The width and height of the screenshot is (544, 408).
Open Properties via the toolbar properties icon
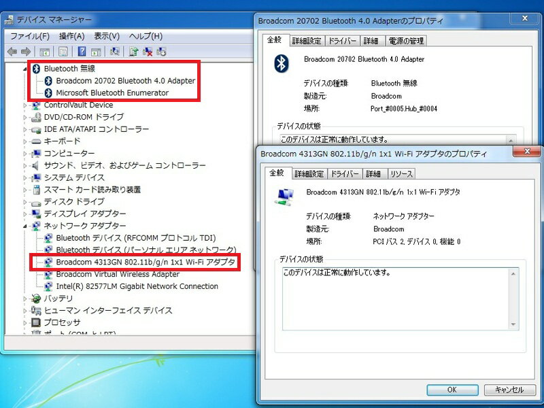(63, 52)
